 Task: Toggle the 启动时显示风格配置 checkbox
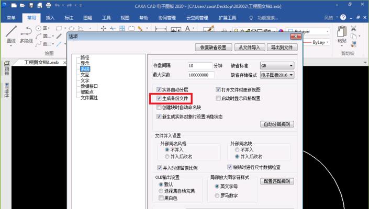[218, 98]
